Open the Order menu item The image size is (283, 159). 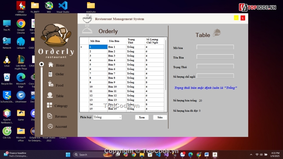coord(60,74)
